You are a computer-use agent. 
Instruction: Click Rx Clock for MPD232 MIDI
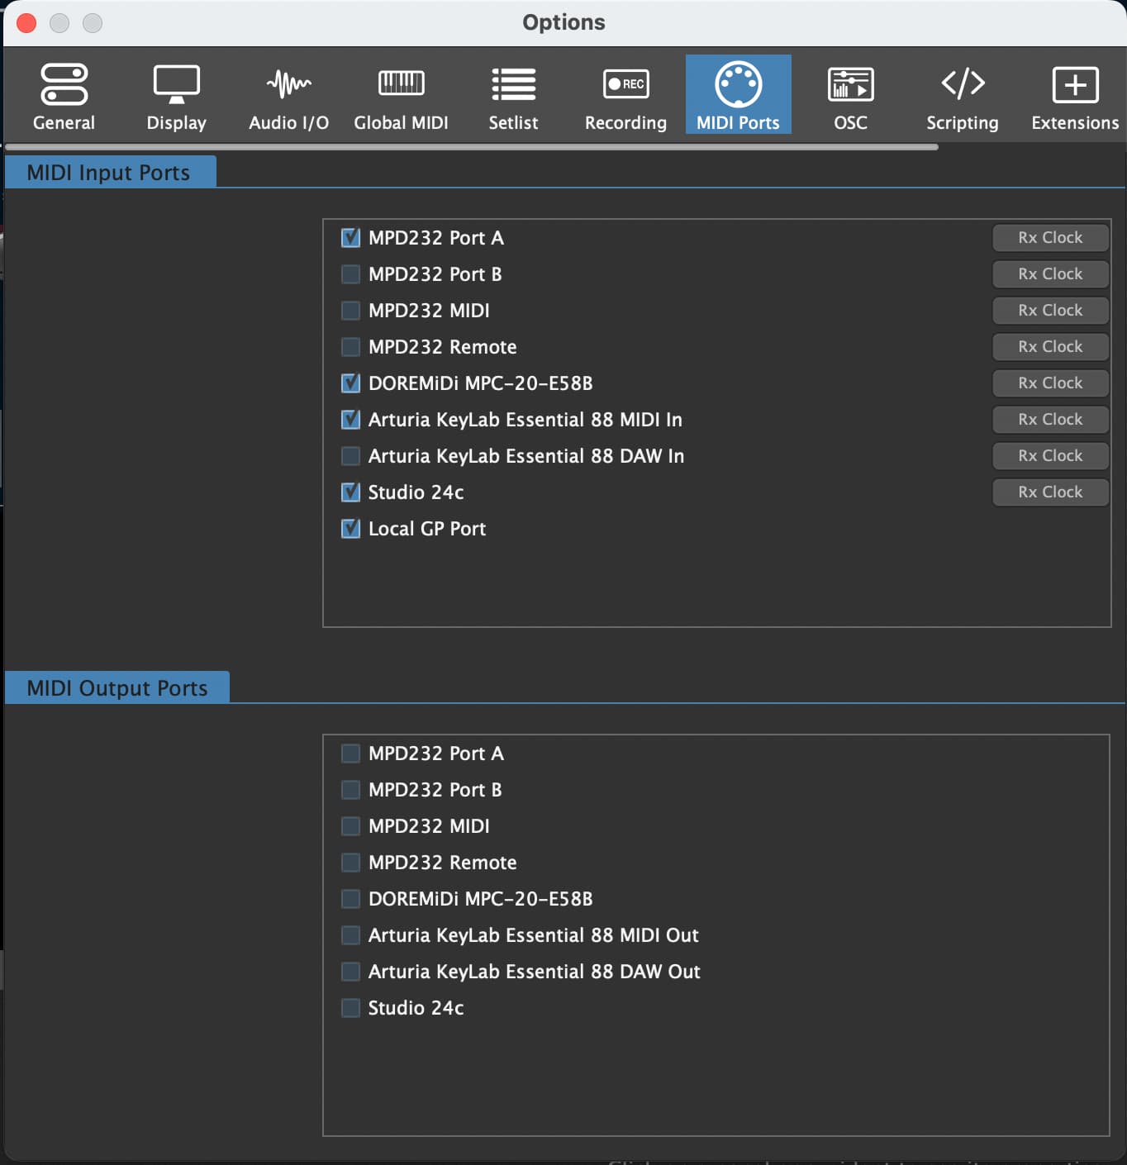(1050, 311)
